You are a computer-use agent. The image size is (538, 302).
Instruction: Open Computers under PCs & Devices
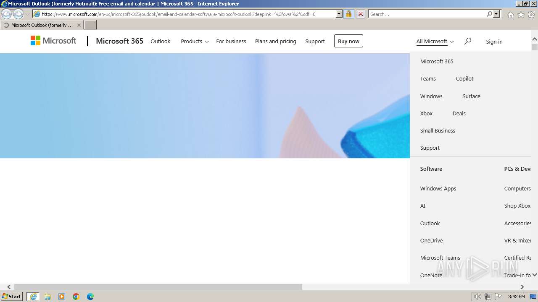coord(517,188)
